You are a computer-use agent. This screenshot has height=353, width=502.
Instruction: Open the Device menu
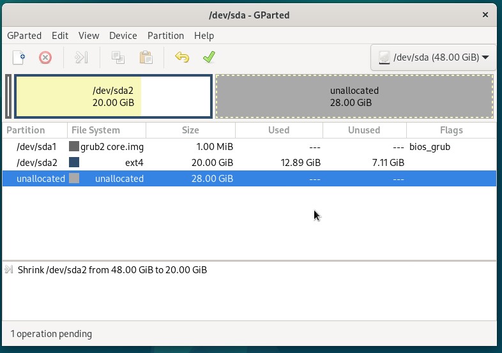point(123,36)
